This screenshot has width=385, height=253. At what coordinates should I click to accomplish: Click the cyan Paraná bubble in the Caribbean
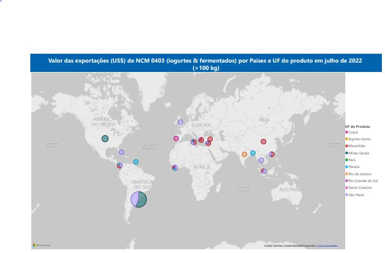point(136,162)
